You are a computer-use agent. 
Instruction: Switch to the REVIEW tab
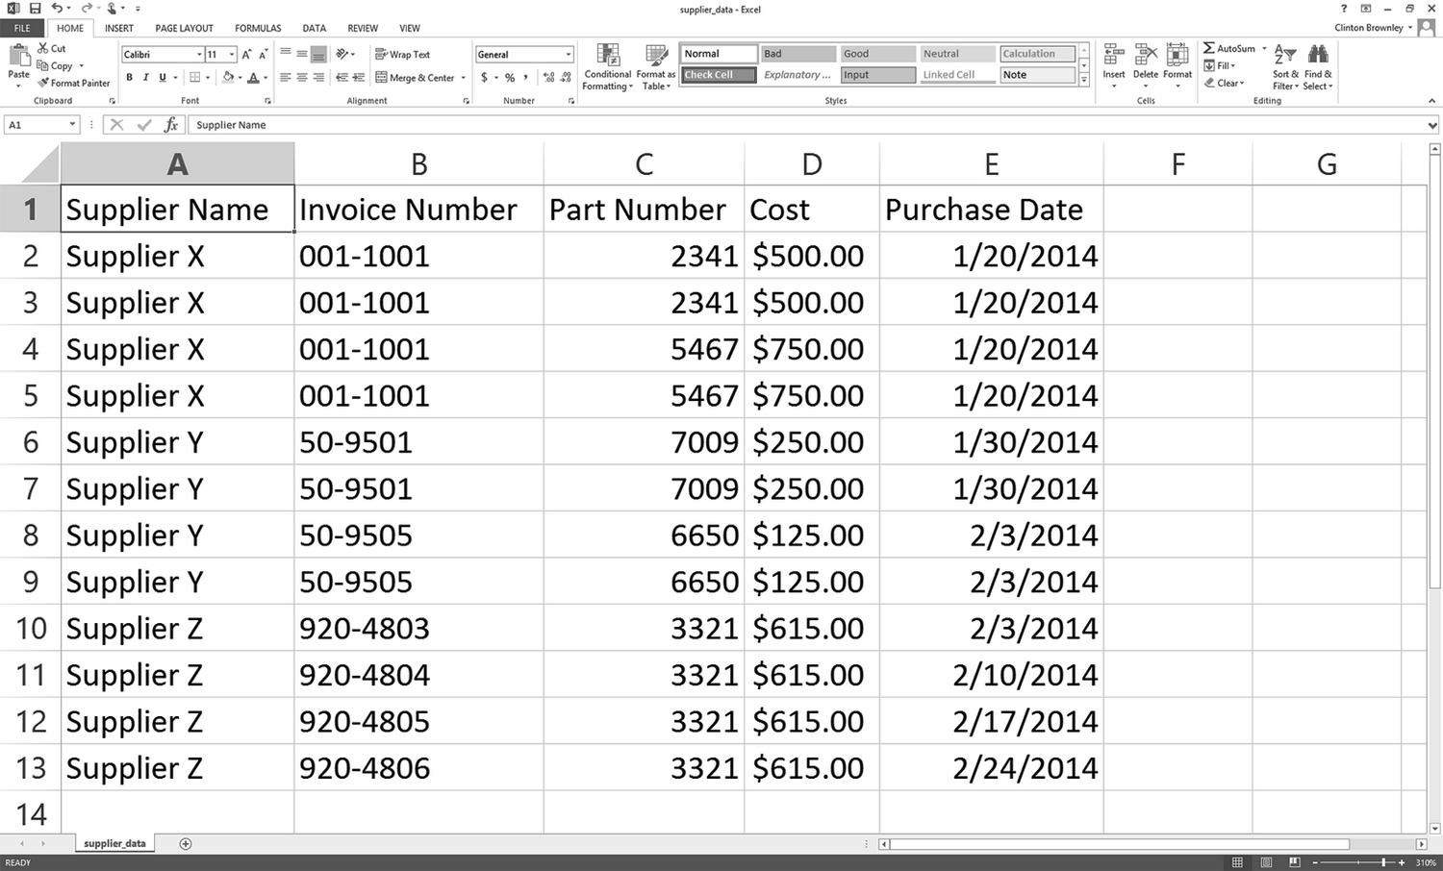(363, 28)
